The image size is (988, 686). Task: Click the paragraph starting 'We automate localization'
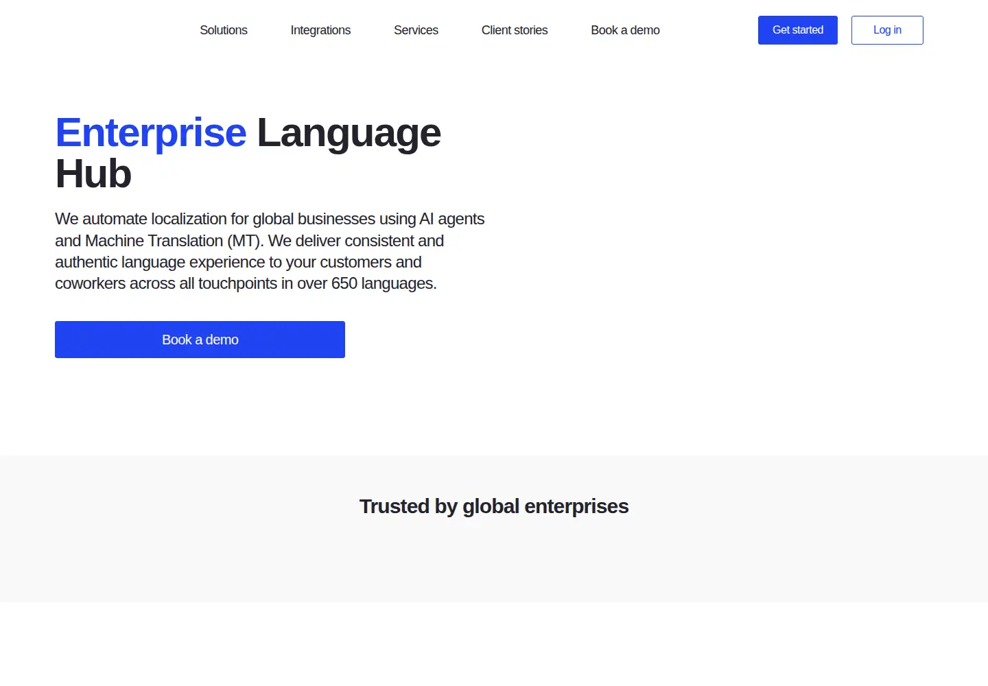click(x=270, y=251)
